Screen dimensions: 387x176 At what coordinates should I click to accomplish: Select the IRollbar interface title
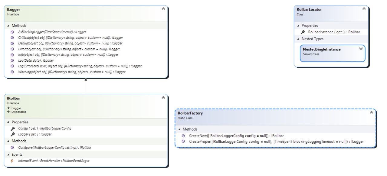pyautogui.click(x=14, y=99)
